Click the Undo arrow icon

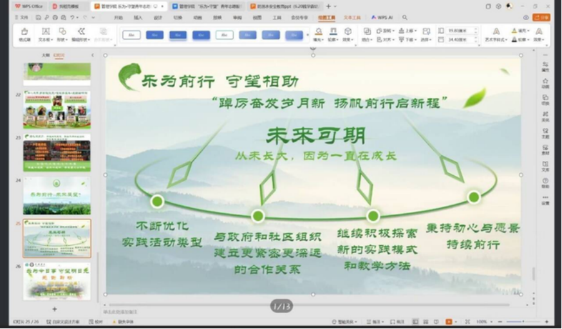coord(73,17)
